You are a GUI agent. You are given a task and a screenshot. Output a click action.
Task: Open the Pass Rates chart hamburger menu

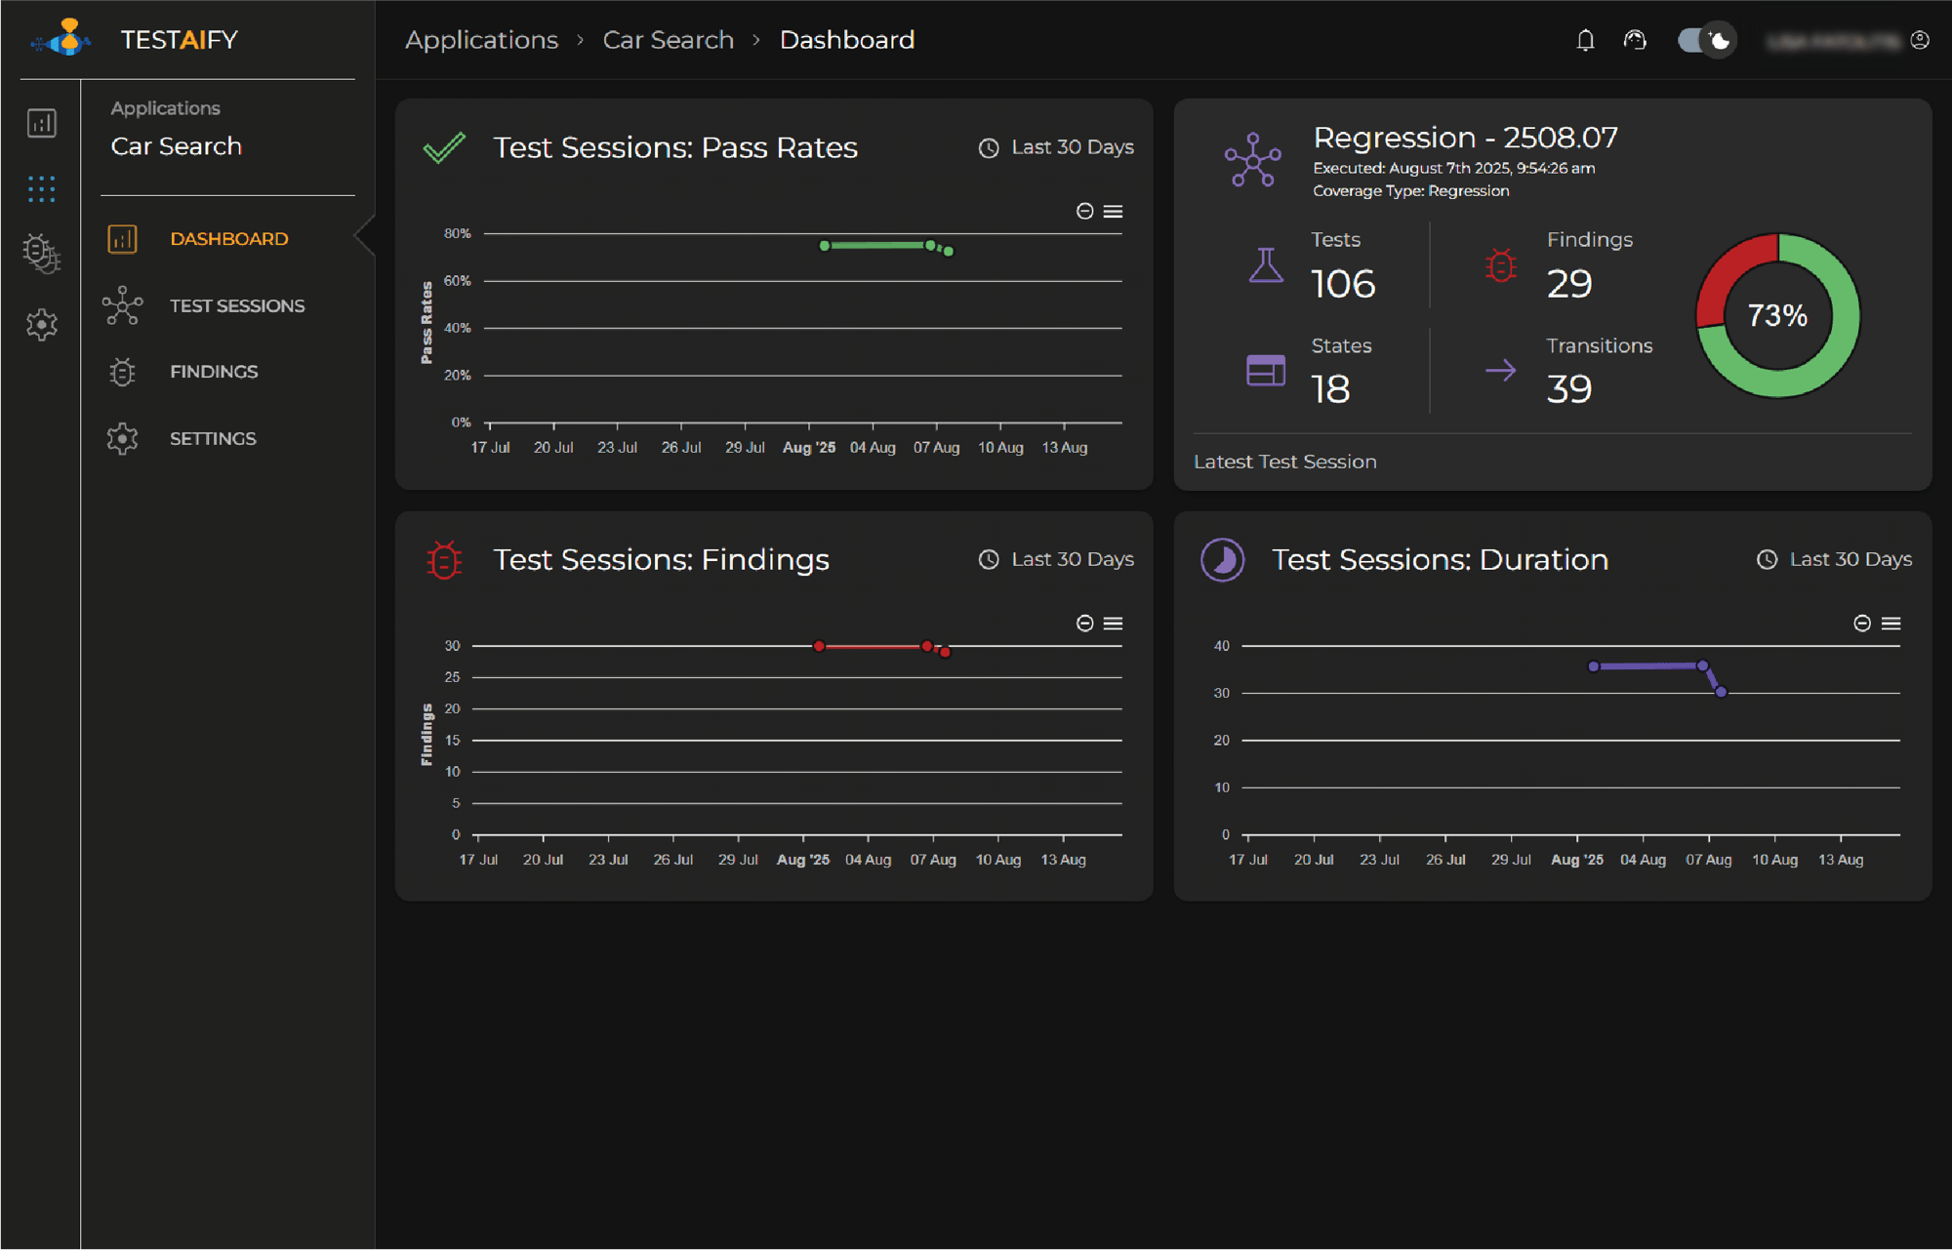1113,211
